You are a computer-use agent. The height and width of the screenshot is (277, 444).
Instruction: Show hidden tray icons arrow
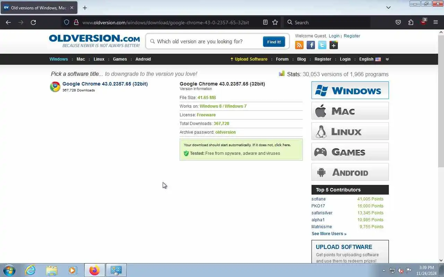coord(384,270)
